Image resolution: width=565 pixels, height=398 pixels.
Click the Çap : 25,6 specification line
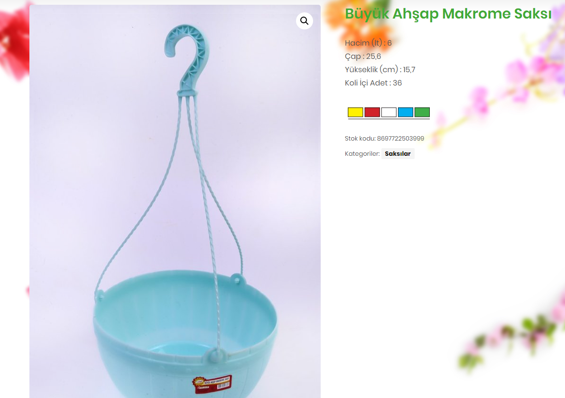362,57
